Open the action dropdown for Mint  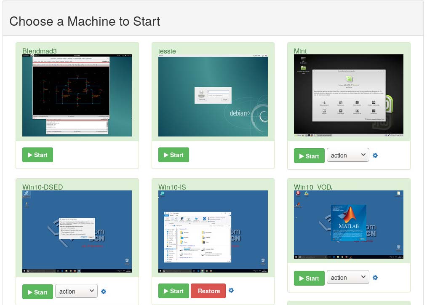pyautogui.click(x=348, y=155)
